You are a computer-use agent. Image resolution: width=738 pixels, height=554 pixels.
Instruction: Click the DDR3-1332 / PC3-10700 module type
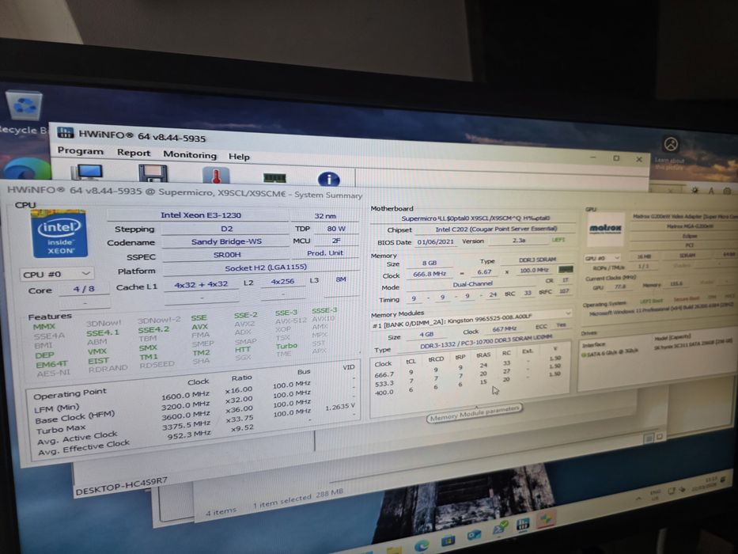click(x=486, y=342)
